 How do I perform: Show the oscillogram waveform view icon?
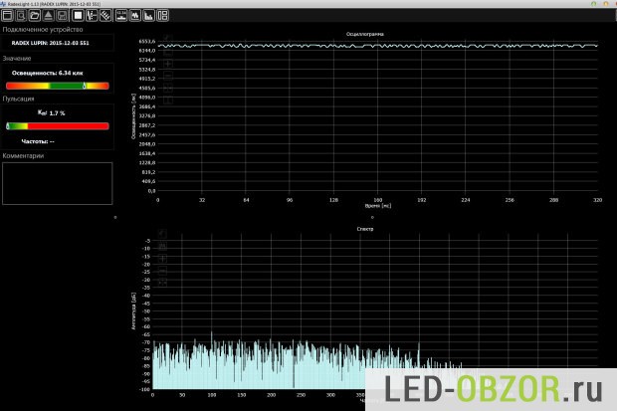pos(134,16)
